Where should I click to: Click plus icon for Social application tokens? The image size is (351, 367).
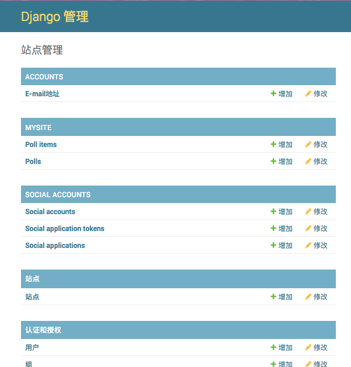(x=273, y=228)
